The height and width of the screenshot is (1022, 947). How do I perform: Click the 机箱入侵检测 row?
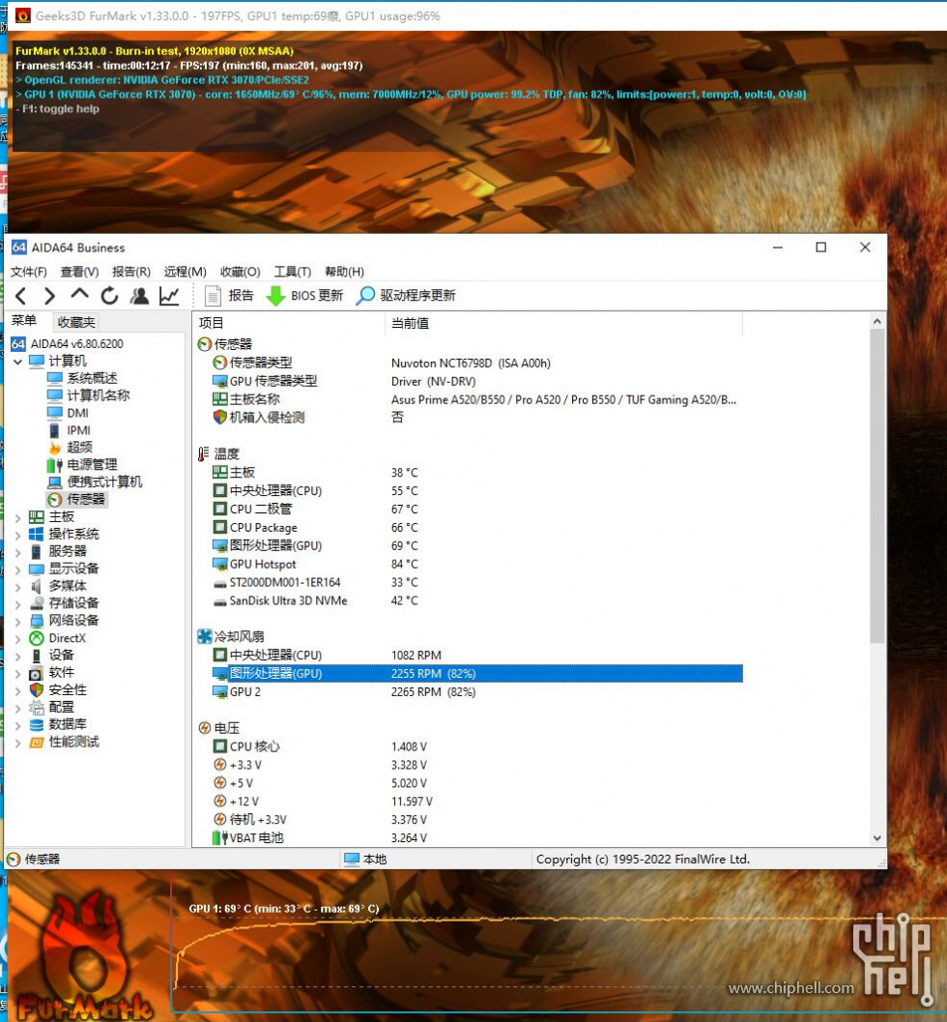click(477, 417)
